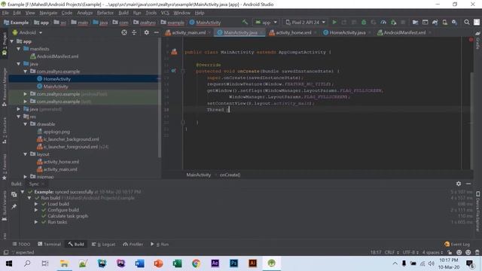
Task: Expand the java (generated) folder
Action: click(x=19, y=108)
